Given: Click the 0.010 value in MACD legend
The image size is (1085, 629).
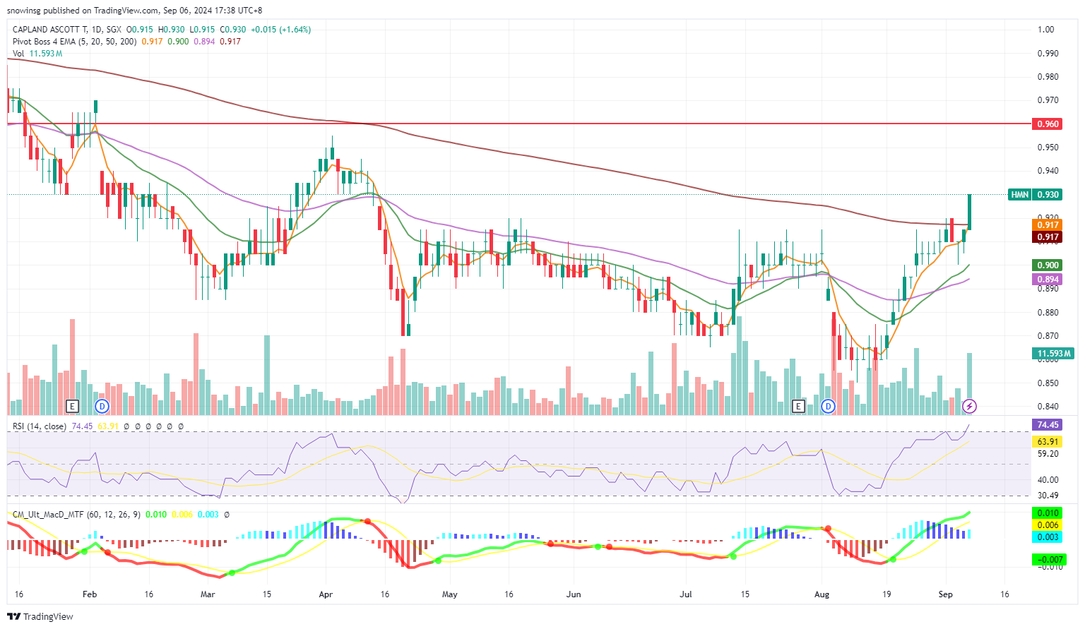Looking at the screenshot, I should [156, 515].
